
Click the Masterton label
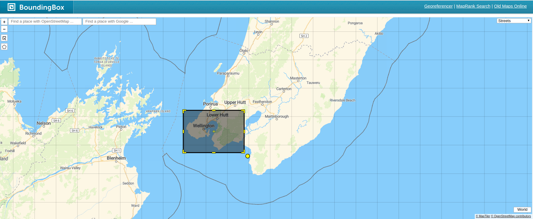pyautogui.click(x=298, y=78)
